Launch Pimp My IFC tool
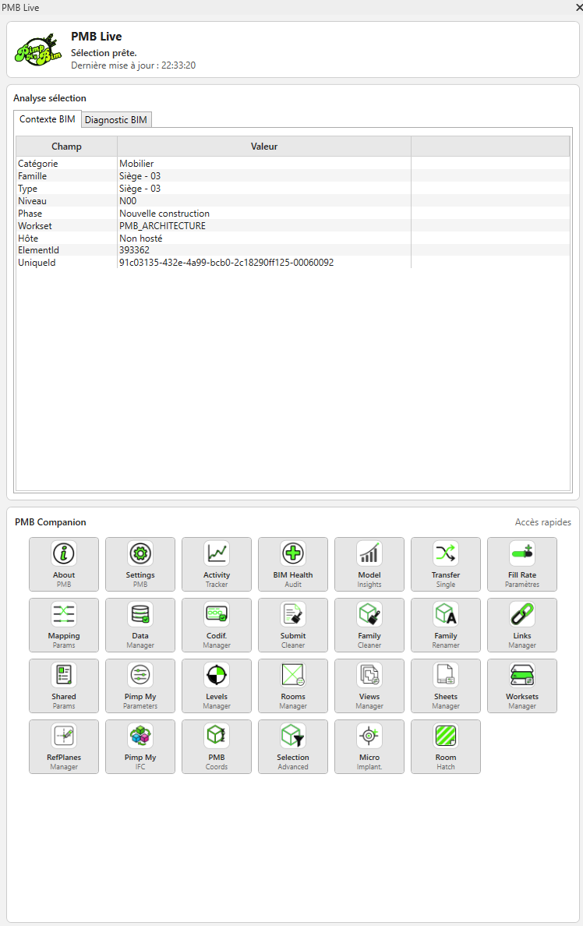 [140, 747]
